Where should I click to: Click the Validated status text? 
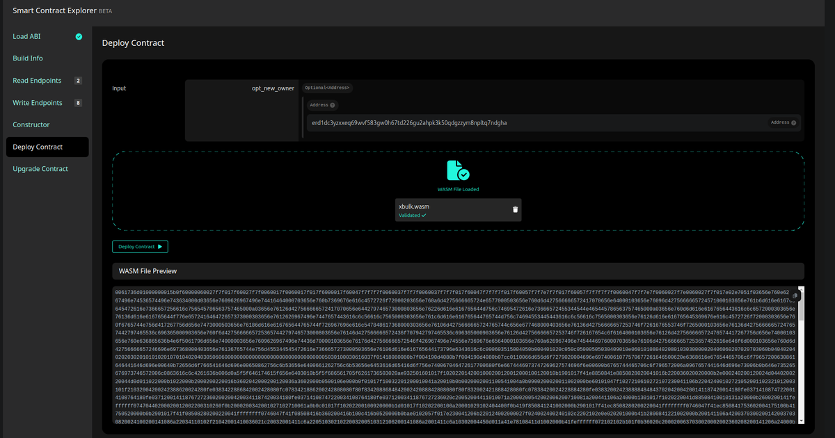pyautogui.click(x=412, y=216)
